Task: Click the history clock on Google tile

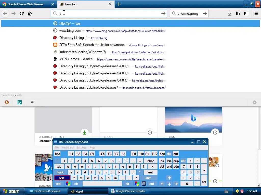Action: 150,133
